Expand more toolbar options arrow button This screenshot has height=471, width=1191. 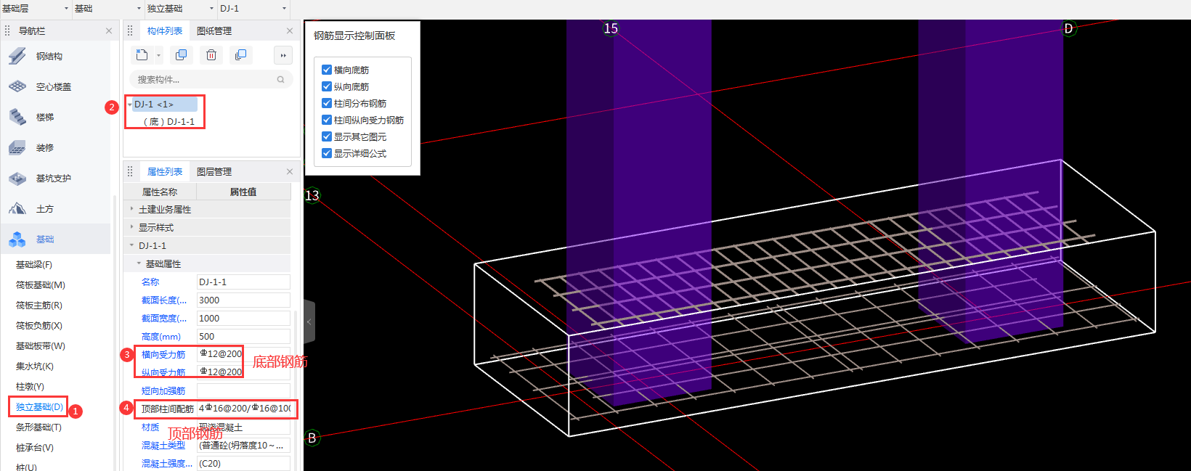[x=283, y=54]
